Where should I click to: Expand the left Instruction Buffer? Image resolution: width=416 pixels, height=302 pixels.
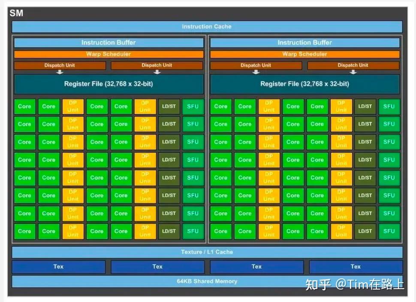(109, 42)
